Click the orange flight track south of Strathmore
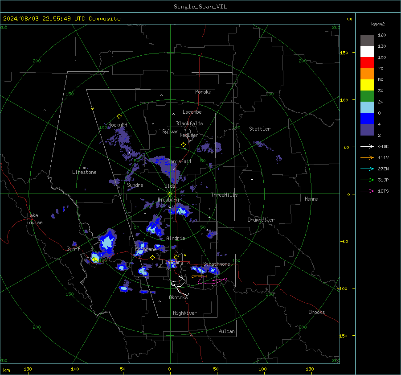The height and width of the screenshot is (375, 401). 200,276
